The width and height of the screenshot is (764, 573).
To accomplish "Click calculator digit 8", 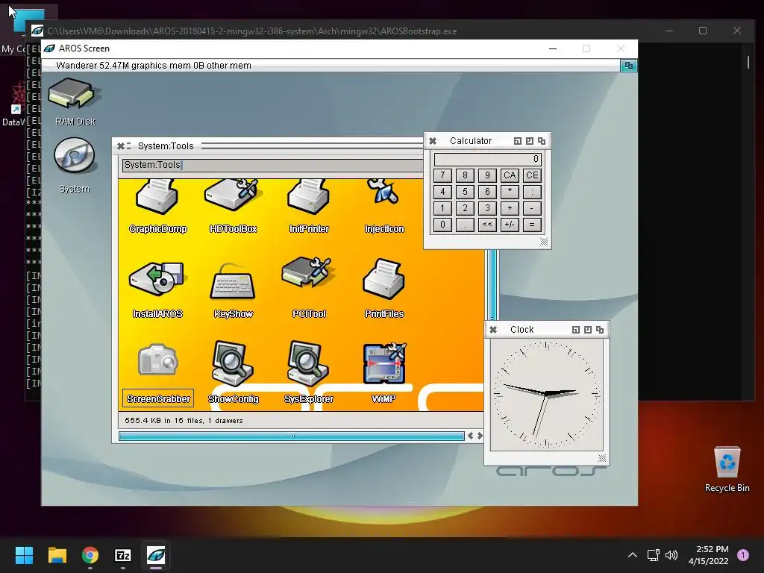I will click(x=465, y=175).
